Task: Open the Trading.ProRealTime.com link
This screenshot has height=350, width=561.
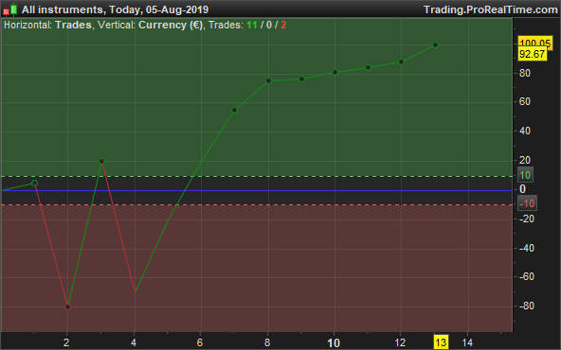Action: click(x=491, y=9)
